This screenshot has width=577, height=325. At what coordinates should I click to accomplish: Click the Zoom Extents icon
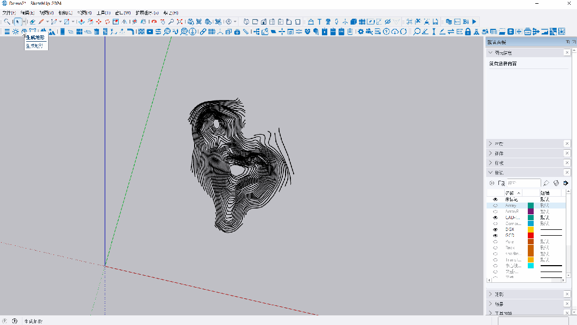click(180, 22)
